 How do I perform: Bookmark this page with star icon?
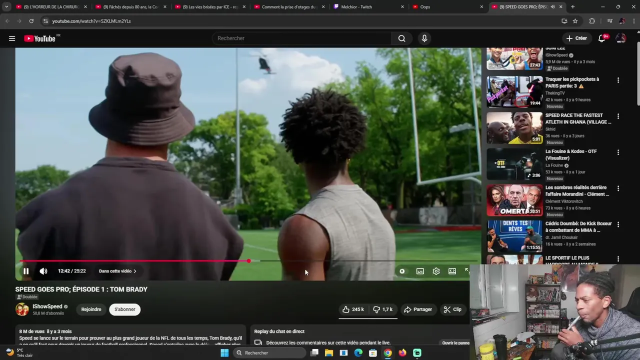pos(575,21)
